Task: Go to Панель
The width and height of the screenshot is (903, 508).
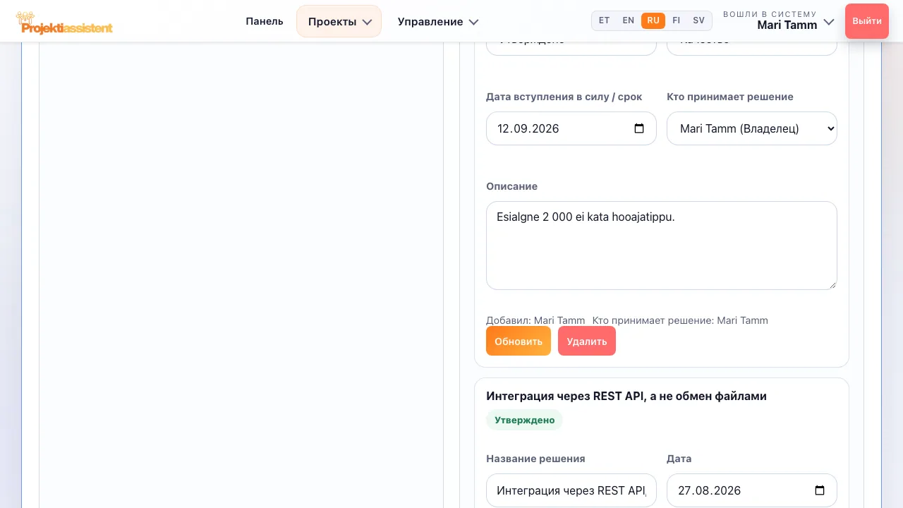Action: tap(265, 21)
